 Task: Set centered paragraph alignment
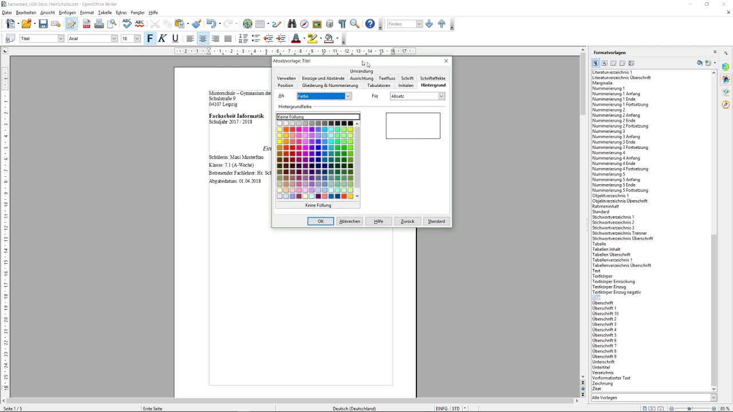pos(203,38)
